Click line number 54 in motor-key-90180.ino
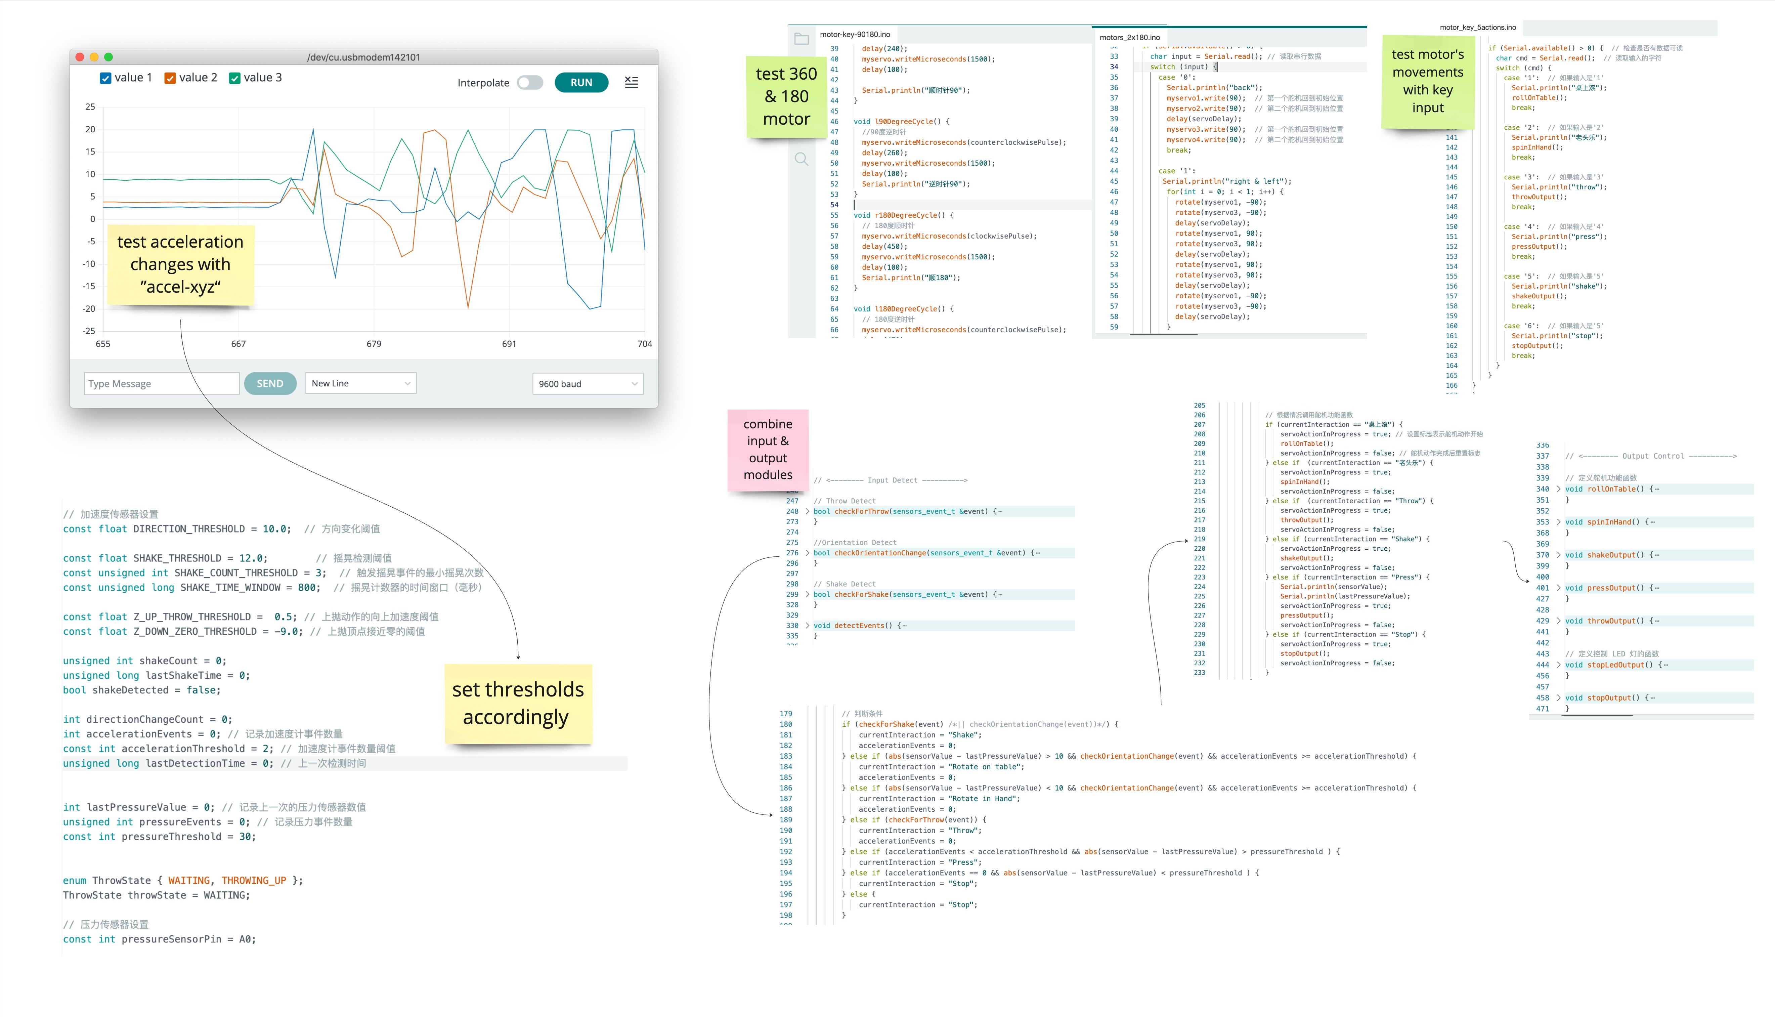 [834, 205]
